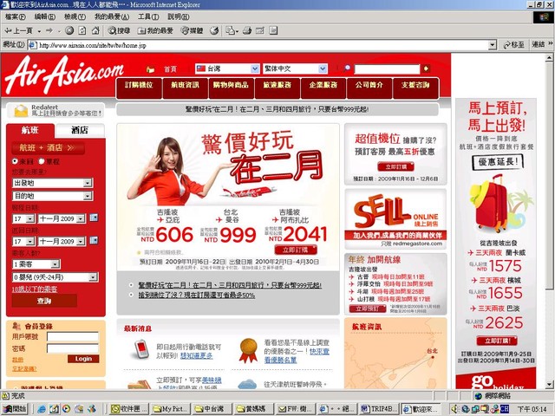Open the return month dropdown
Image resolution: width=555 pixels, height=416 pixels.
[62, 241]
